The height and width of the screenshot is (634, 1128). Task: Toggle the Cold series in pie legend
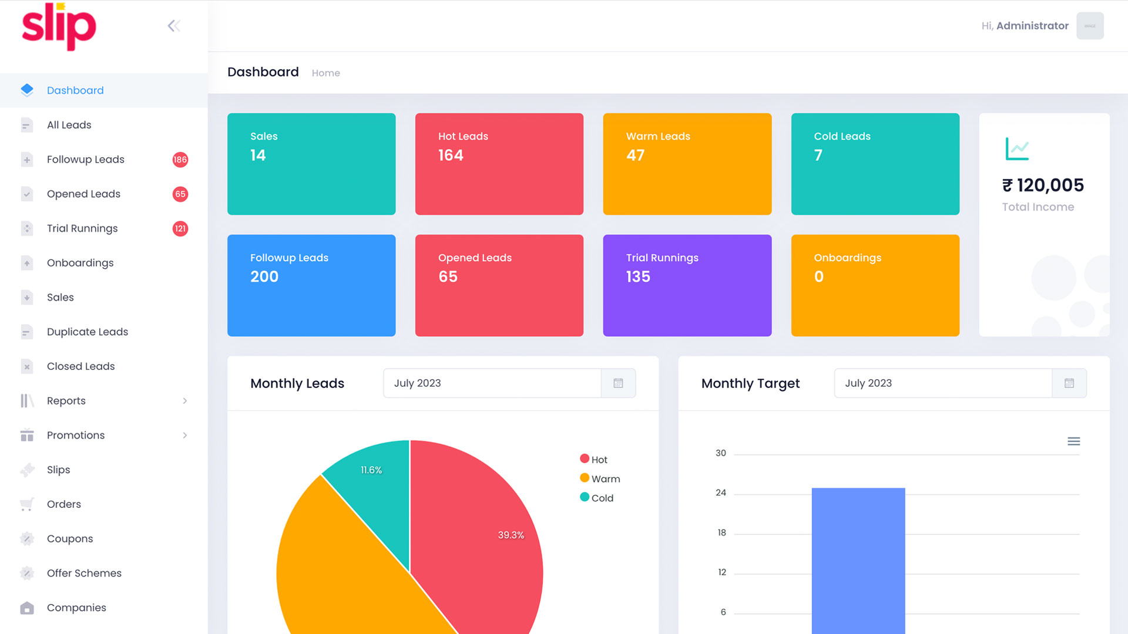point(596,498)
